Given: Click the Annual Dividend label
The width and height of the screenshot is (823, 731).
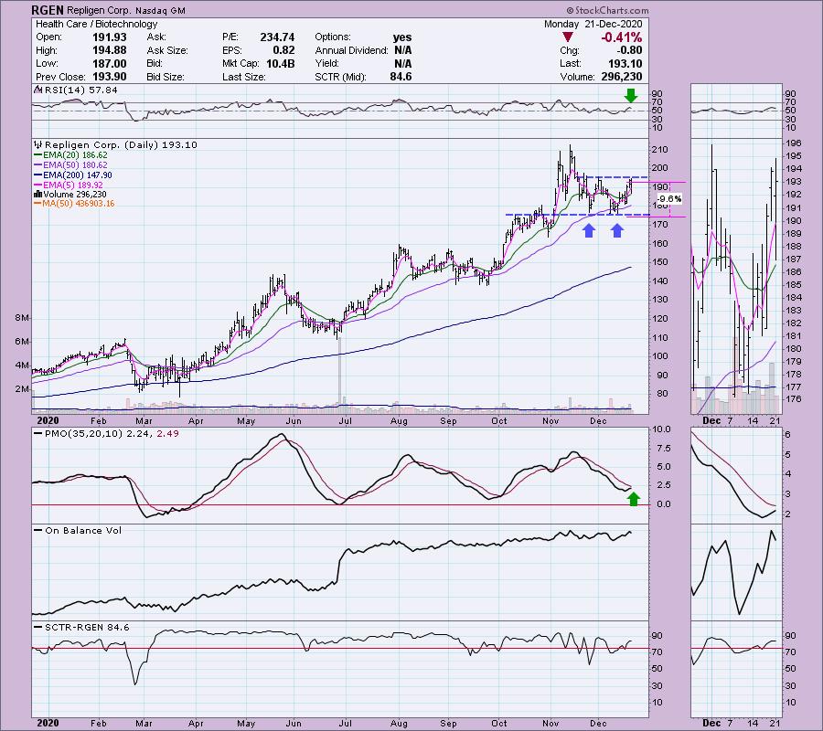Looking at the screenshot, I should [352, 50].
